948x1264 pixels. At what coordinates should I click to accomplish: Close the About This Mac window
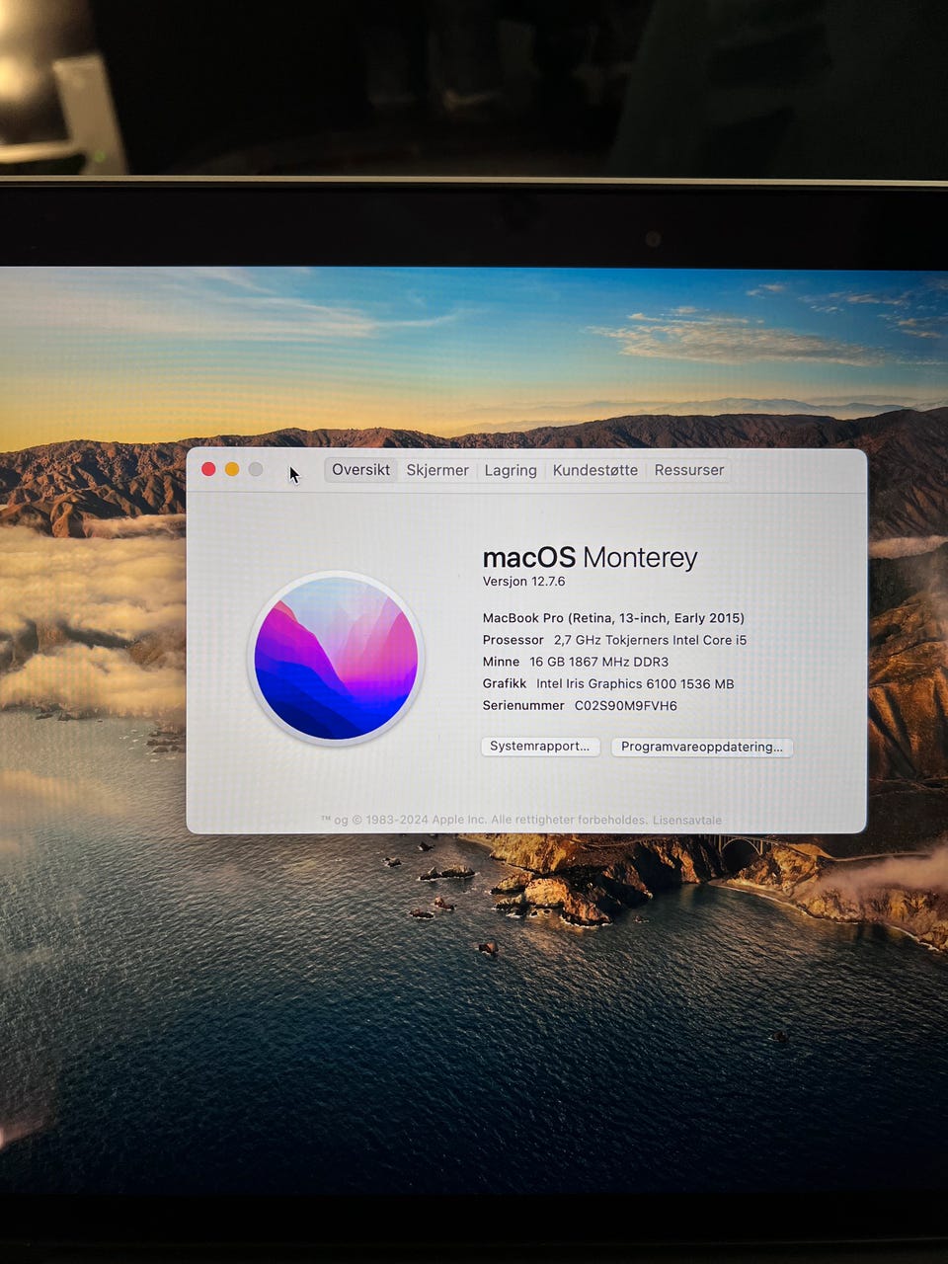coord(208,469)
